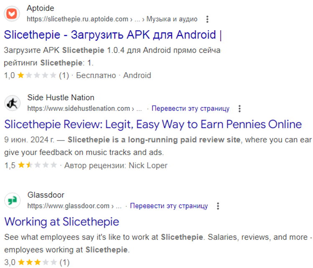Click the www.sidehustlenation.com URL

pyautogui.click(x=78, y=109)
